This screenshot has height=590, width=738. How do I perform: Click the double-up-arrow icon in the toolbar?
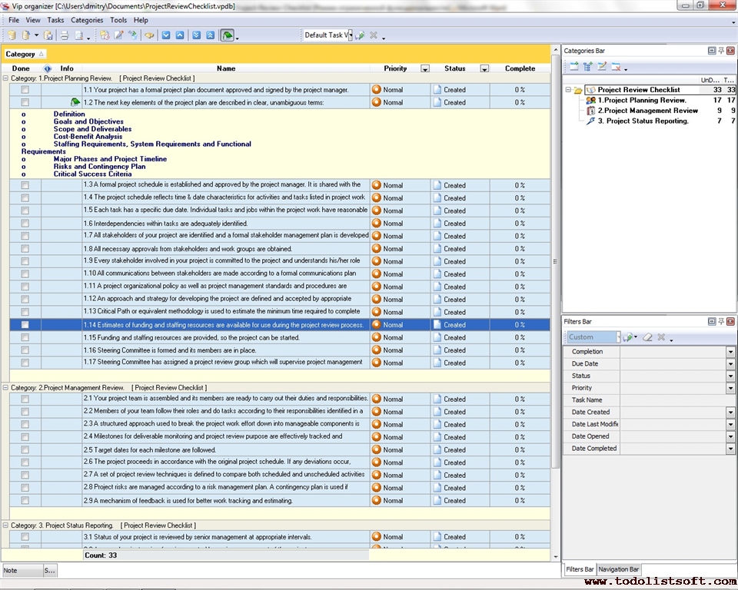210,35
